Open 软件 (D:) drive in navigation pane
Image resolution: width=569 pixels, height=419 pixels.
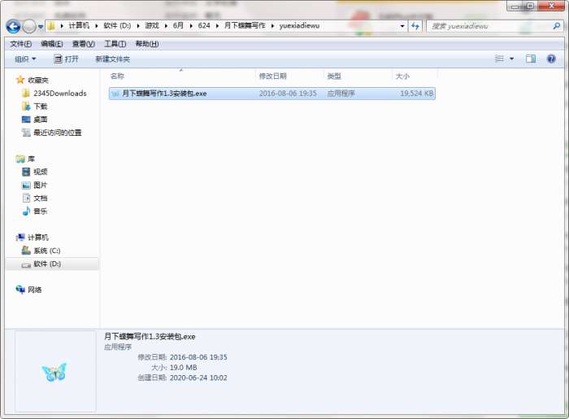click(47, 264)
